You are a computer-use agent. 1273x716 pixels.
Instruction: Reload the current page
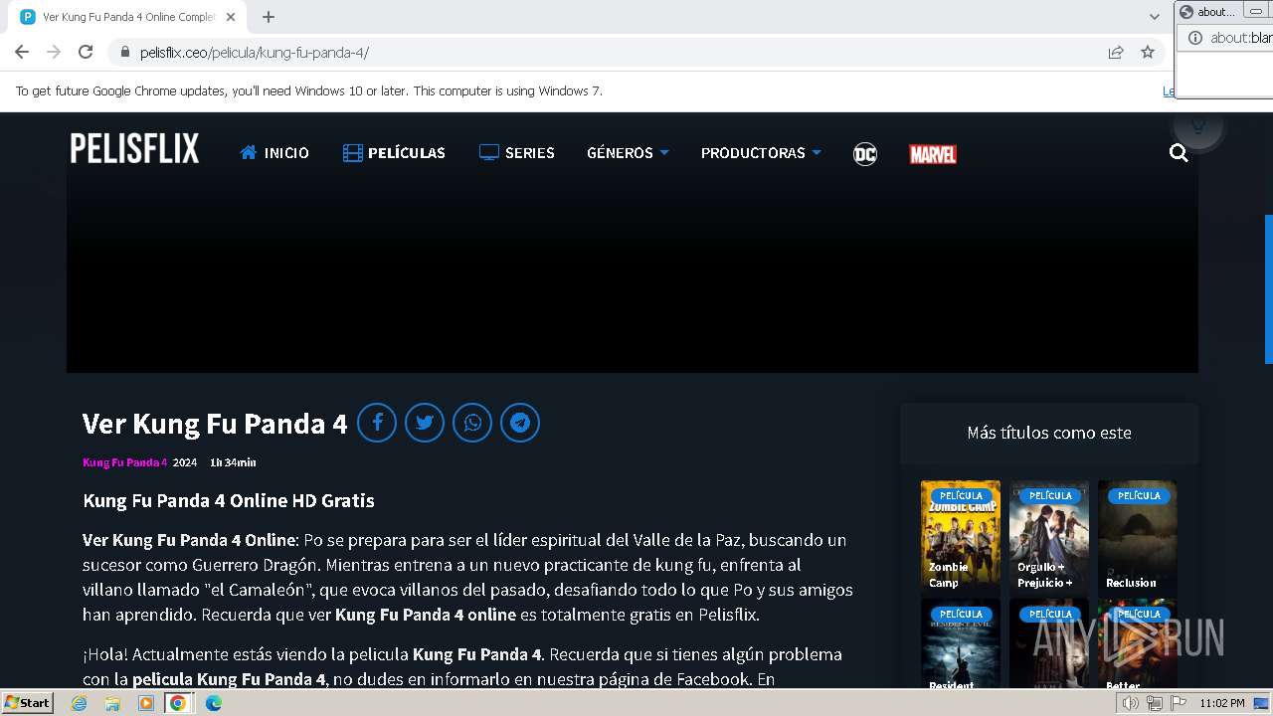coord(86,52)
